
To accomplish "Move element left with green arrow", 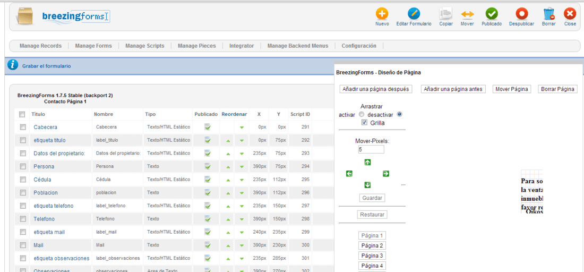I will pyautogui.click(x=349, y=173).
